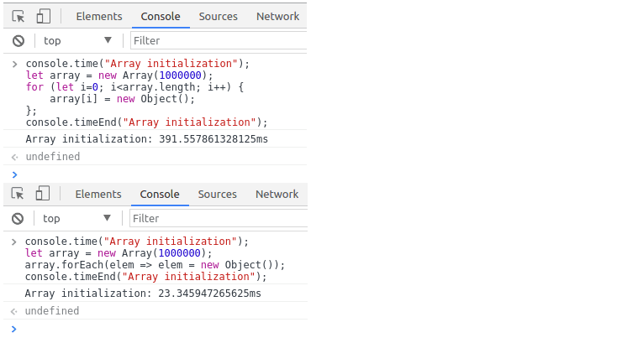627x343 pixels.
Task: Click inspect element icon in top DevTools panel
Action: pos(18,16)
